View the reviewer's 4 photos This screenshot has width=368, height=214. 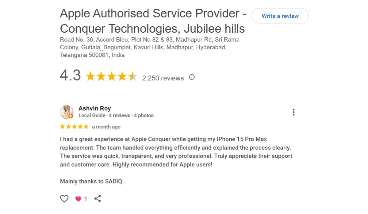[x=144, y=116]
